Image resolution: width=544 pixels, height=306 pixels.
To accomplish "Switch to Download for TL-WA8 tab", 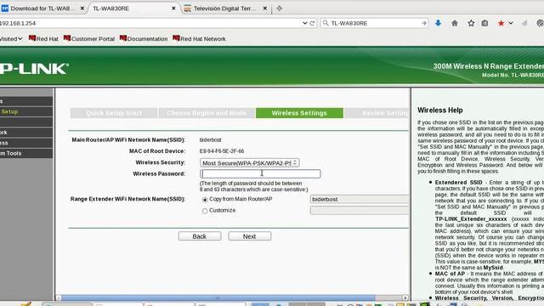I will click(42, 8).
